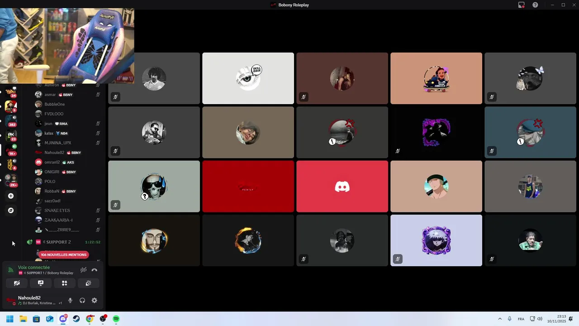
Task: Open the server icon with 4 badge
Action: (x=11, y=164)
